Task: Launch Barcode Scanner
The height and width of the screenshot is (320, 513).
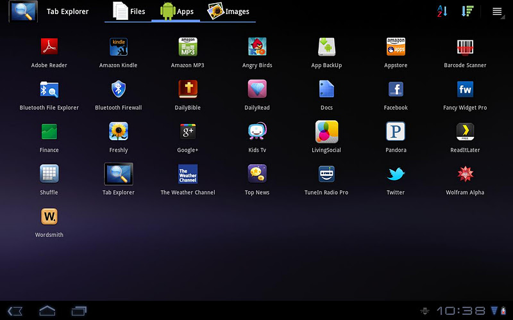Action: coord(466,47)
